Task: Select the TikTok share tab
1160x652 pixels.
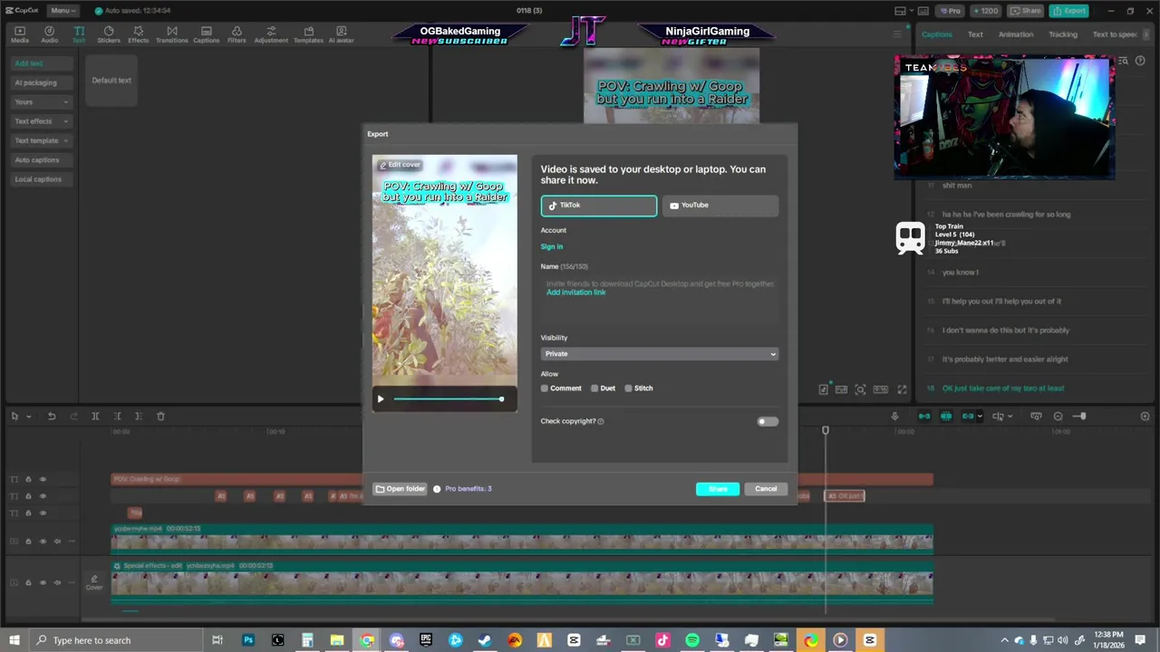Action: [x=599, y=206]
